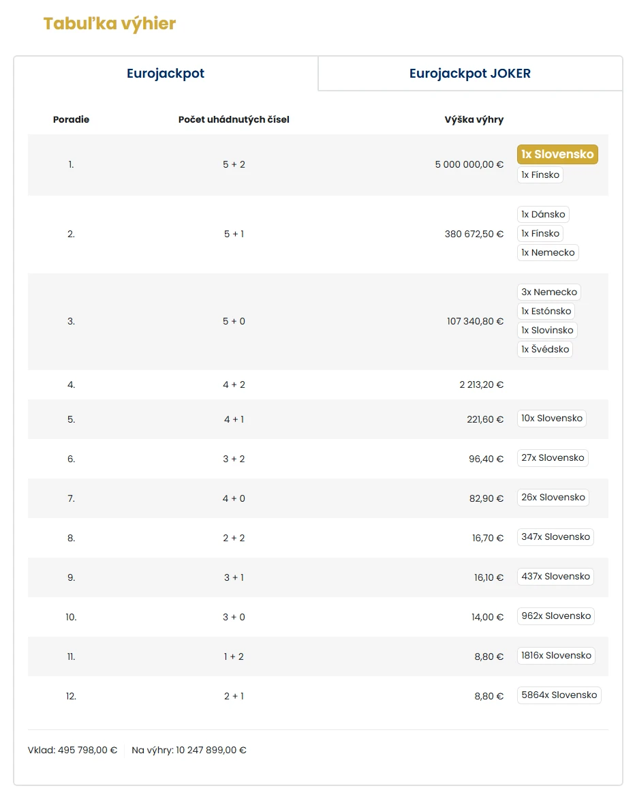Click the 962x Slovensko badge
Viewport: 635px width, 801px height.
point(555,616)
